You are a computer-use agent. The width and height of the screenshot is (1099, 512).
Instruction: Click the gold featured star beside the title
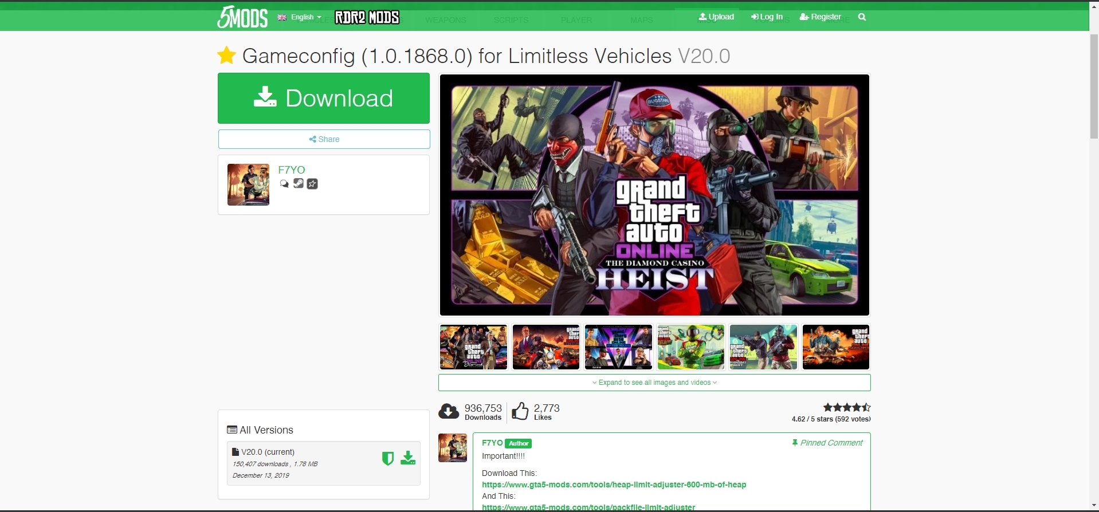(x=227, y=56)
